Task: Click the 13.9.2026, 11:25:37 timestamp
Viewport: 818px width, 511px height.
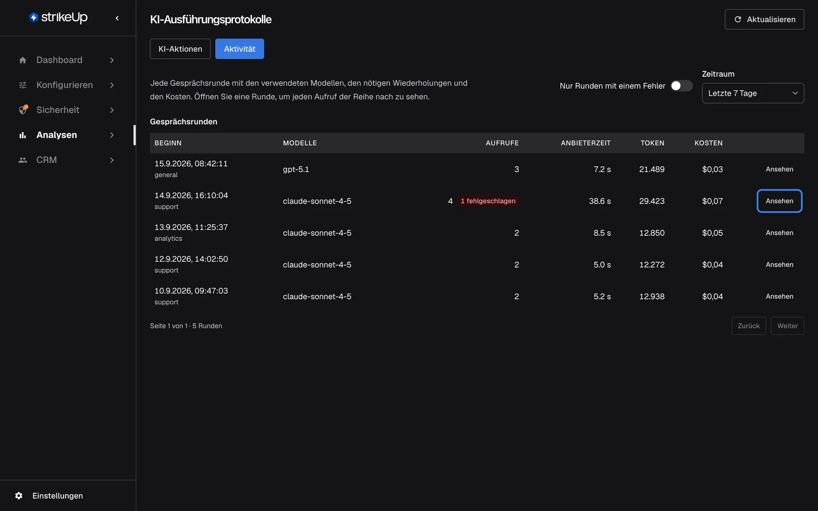Action: [x=191, y=227]
